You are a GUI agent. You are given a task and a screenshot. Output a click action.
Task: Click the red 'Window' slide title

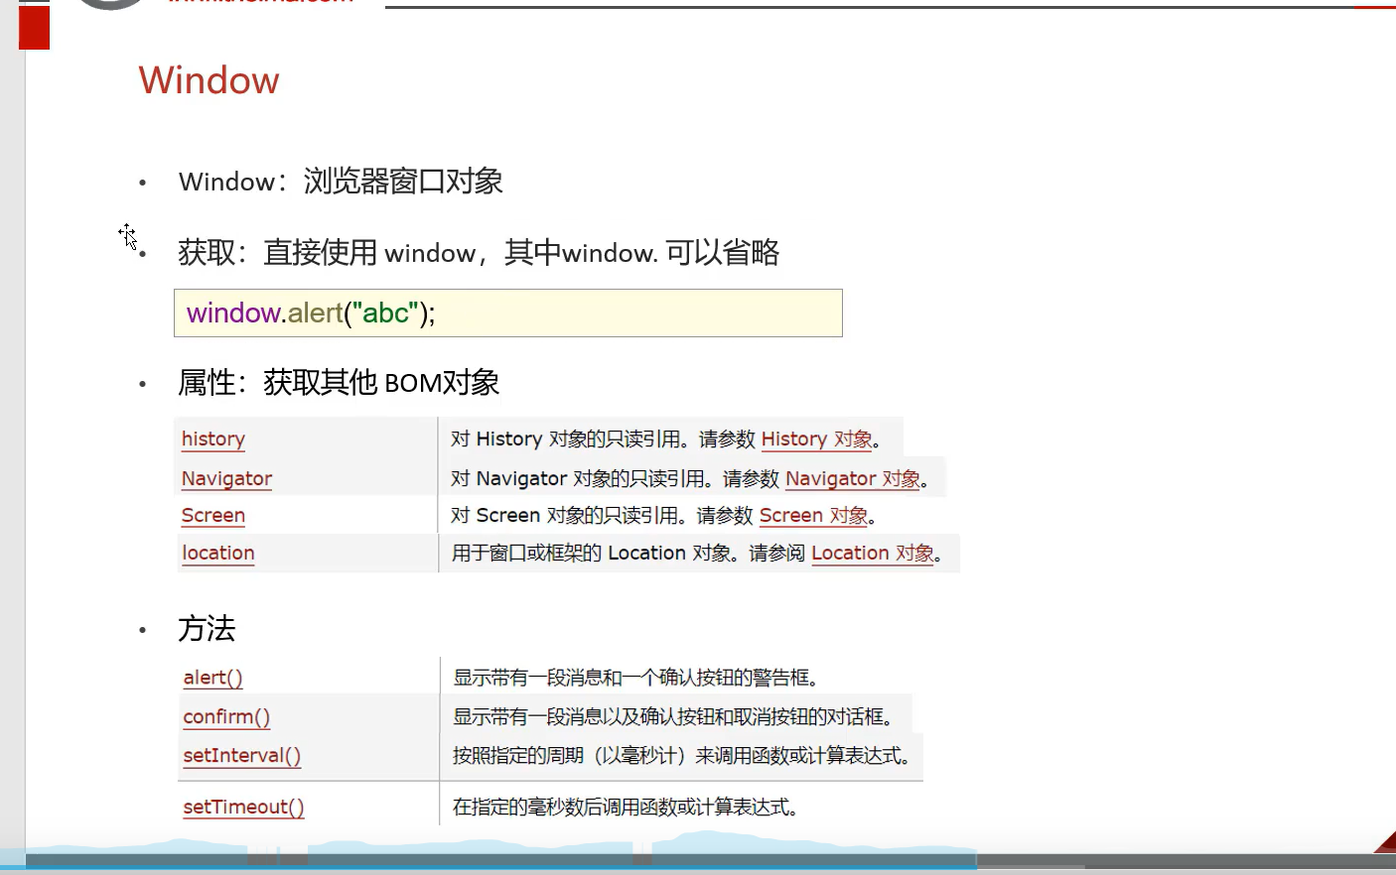coord(209,80)
